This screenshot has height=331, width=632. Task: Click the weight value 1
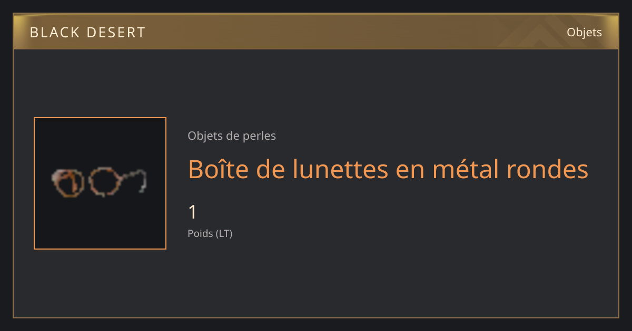pyautogui.click(x=193, y=212)
